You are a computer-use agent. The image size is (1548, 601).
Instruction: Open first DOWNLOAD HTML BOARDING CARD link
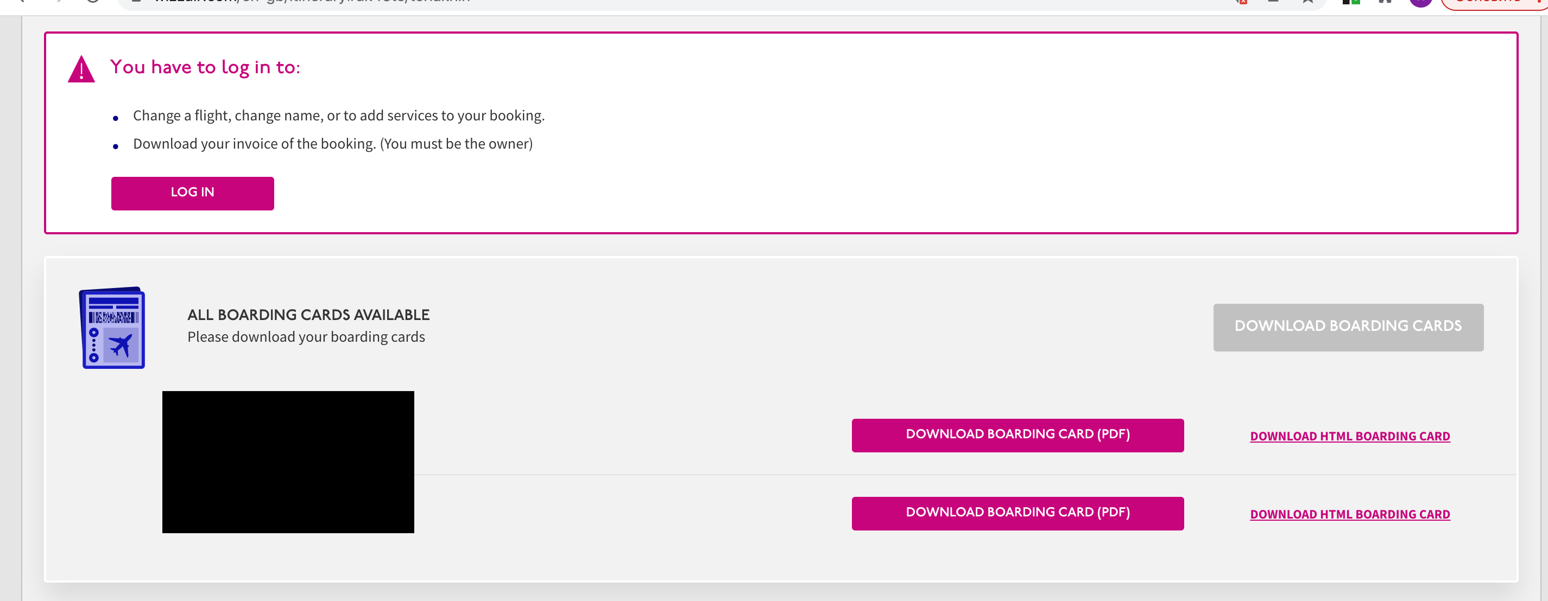1350,437
